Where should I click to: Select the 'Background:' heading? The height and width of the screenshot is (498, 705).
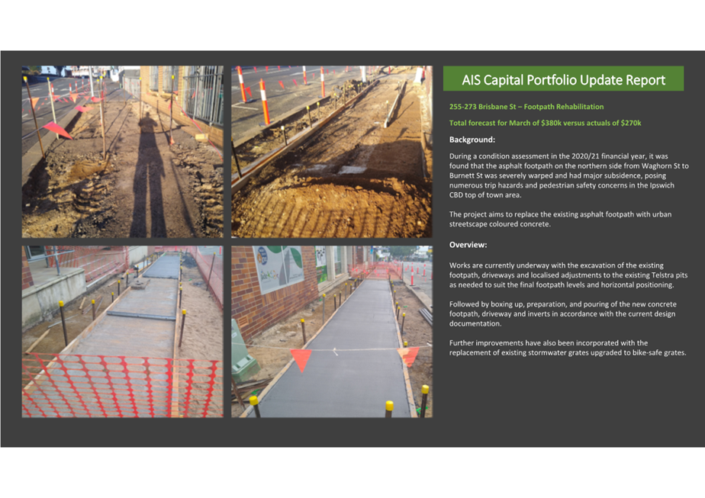coord(472,140)
